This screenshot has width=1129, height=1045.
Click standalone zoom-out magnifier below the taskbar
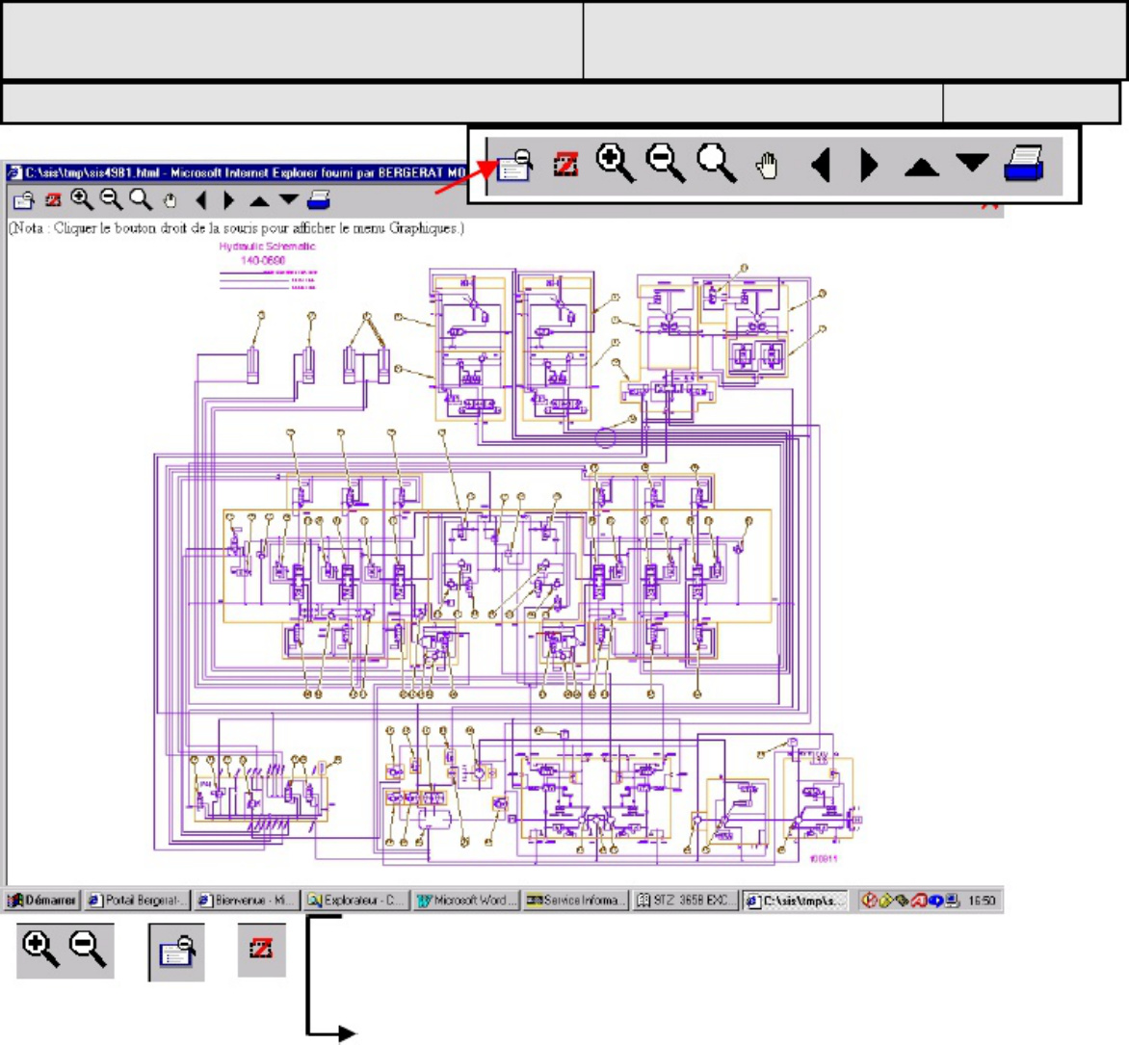89,949
